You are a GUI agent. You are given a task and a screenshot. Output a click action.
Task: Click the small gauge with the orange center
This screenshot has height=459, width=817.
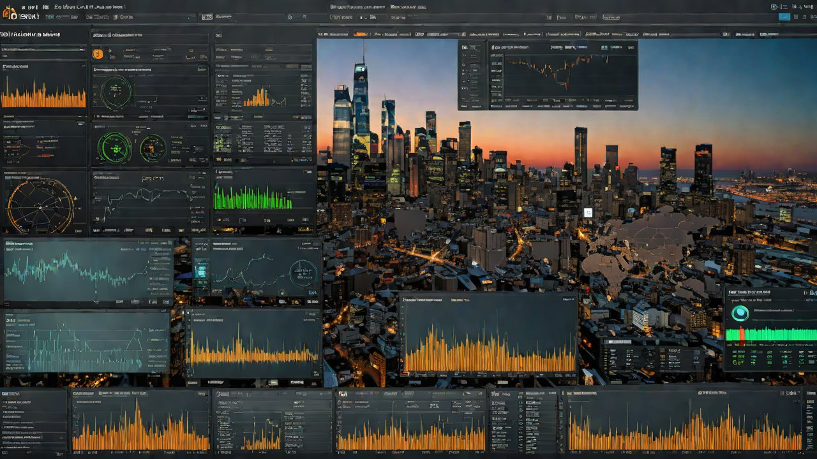tap(153, 147)
